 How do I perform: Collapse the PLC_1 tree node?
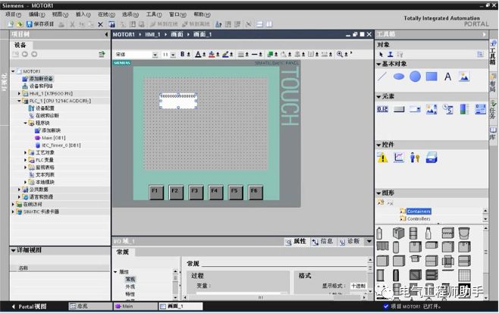(x=19, y=101)
